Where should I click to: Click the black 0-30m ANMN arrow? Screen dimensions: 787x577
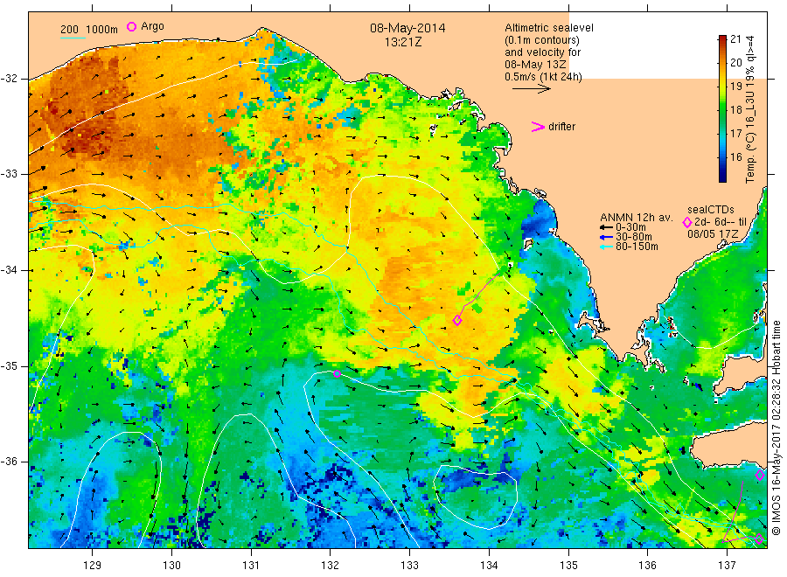point(606,227)
